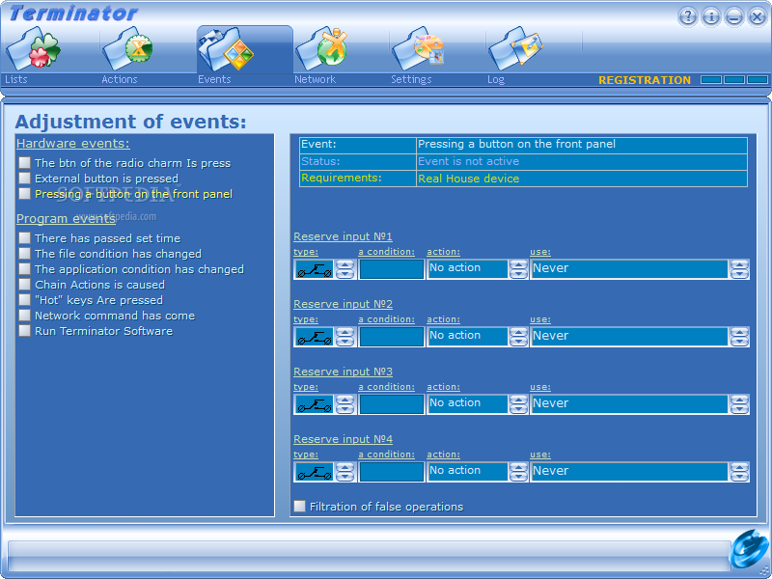Switch to the Log tab label
This screenshot has width=772, height=579.
[496, 79]
